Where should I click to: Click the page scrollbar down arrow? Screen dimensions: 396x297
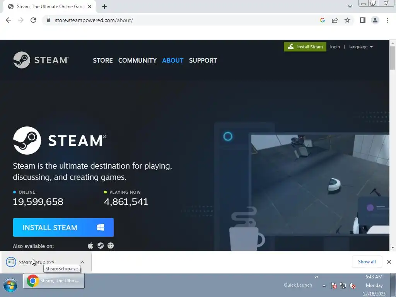point(393,247)
